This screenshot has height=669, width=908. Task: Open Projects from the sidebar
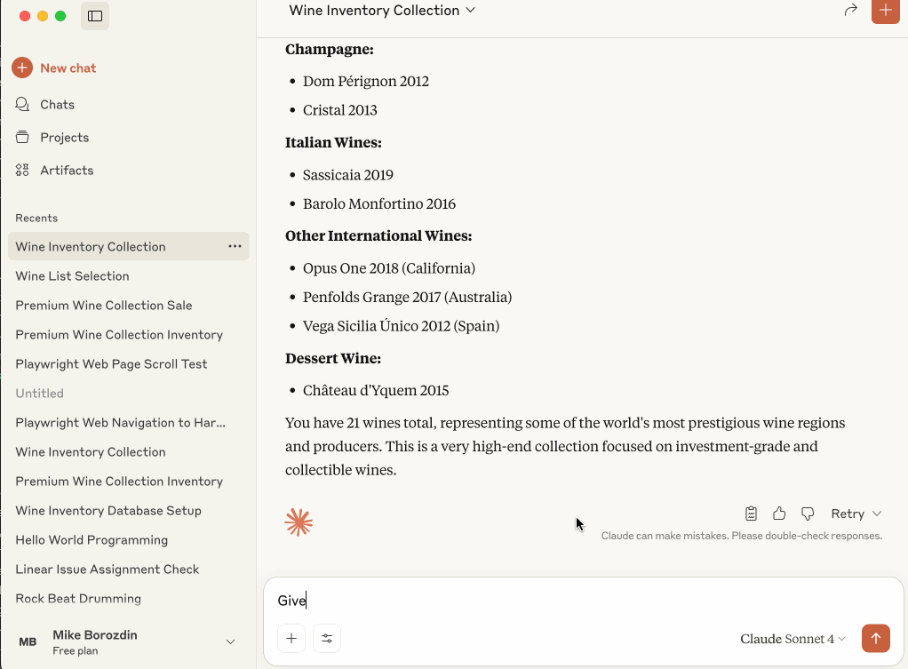(x=64, y=138)
